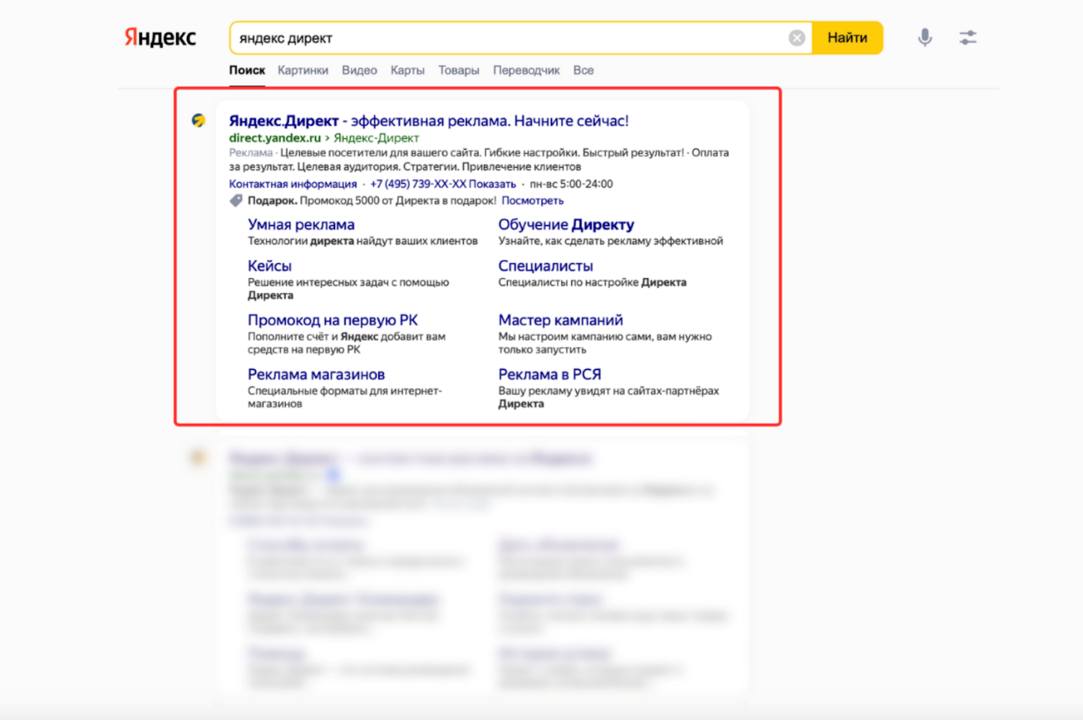This screenshot has height=720, width=1083.
Task: Expand the Все services menu
Action: (583, 70)
